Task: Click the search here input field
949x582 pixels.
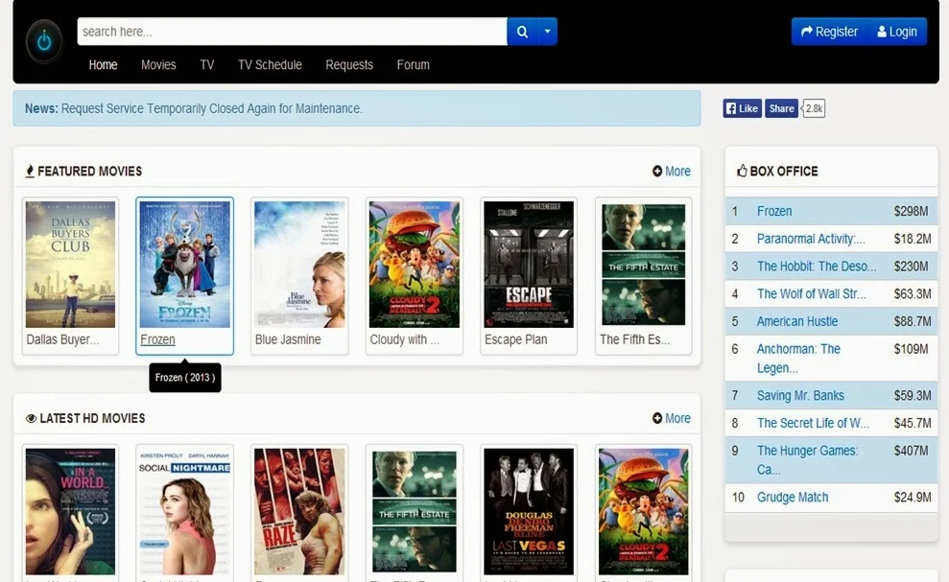Action: click(x=292, y=32)
